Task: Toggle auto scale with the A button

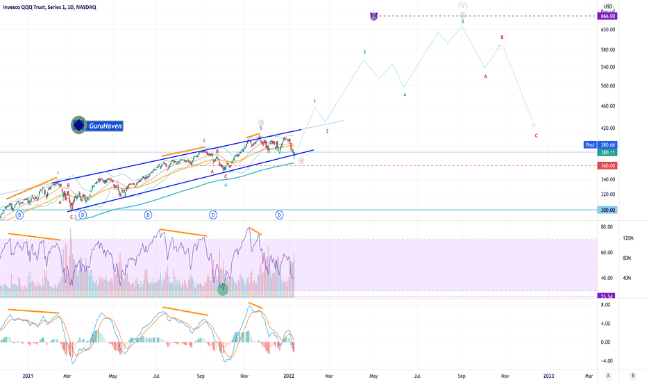Action: pos(608,376)
